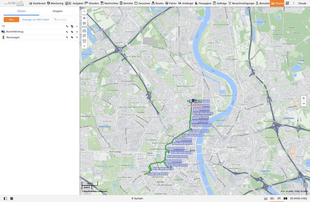310x202 pixels.
Task: Click the sort icon in list header
Action: [x=3, y=26]
